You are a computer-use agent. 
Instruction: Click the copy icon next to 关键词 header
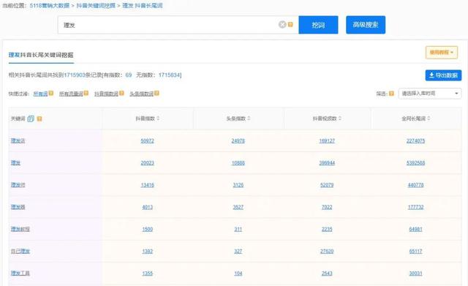31,118
